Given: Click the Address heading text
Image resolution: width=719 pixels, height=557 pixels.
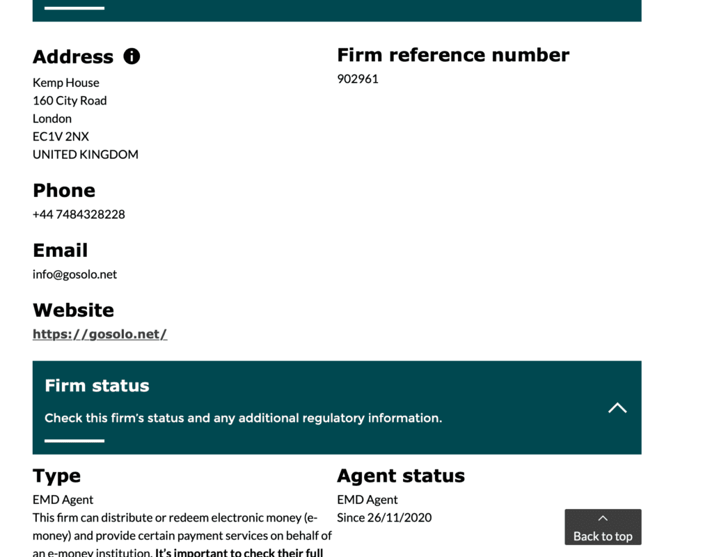Looking at the screenshot, I should [73, 57].
